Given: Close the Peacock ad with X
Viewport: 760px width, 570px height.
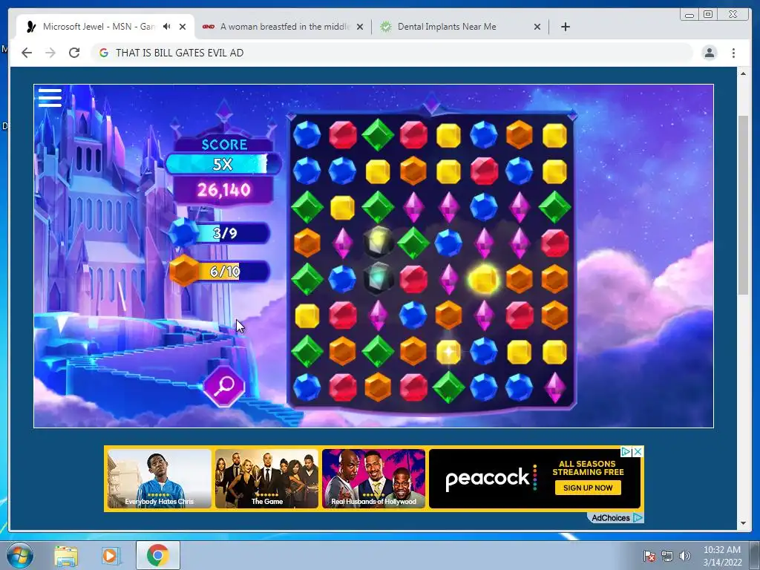Looking at the screenshot, I should tap(638, 451).
